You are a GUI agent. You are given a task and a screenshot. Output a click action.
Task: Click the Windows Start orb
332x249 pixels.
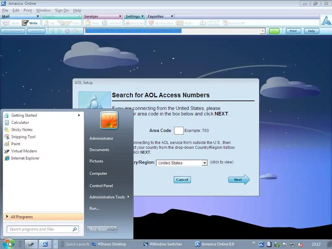(8, 243)
